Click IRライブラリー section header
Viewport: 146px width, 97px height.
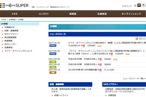(124, 84)
